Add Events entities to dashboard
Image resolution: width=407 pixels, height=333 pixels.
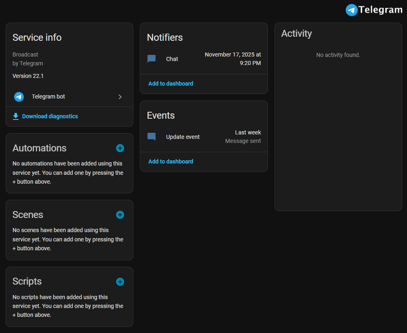pos(171,161)
